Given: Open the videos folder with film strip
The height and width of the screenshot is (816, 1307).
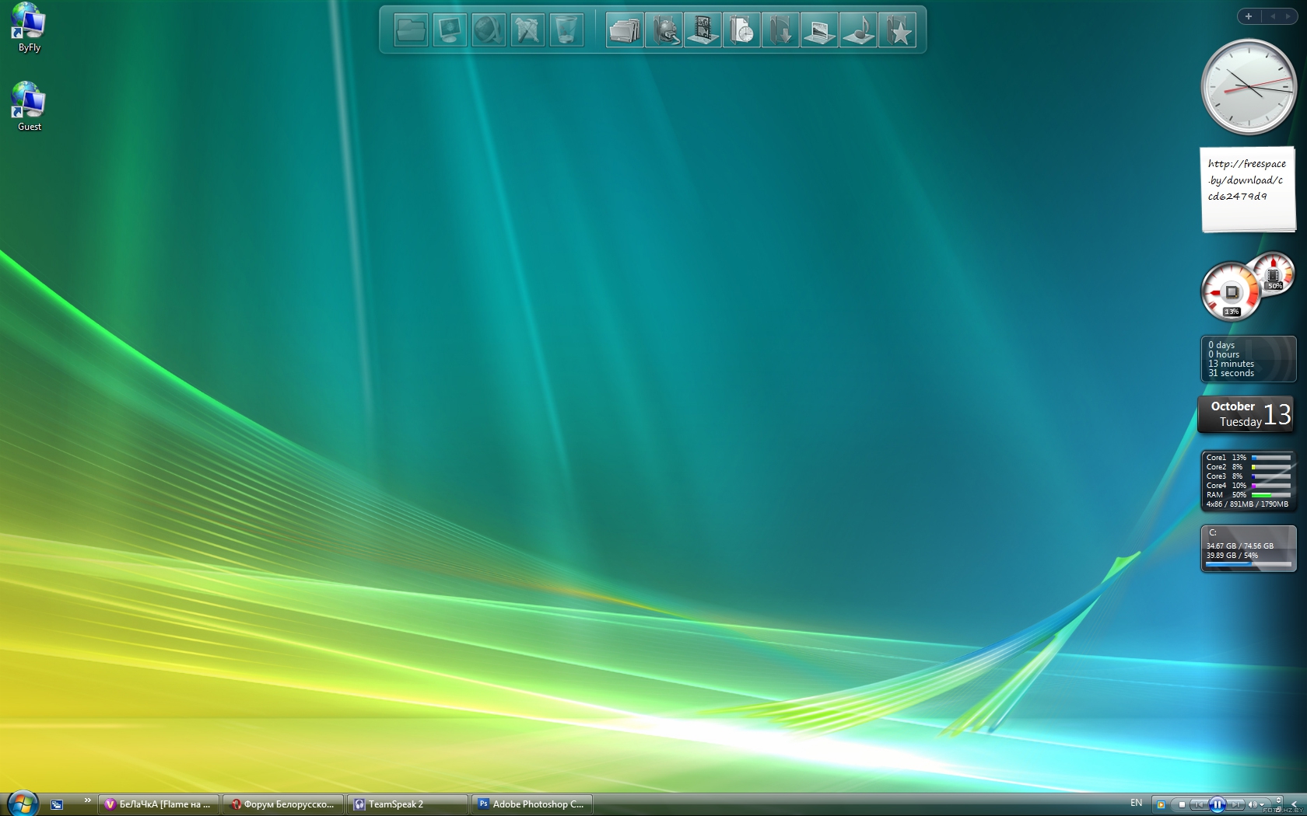Looking at the screenshot, I should tap(703, 30).
